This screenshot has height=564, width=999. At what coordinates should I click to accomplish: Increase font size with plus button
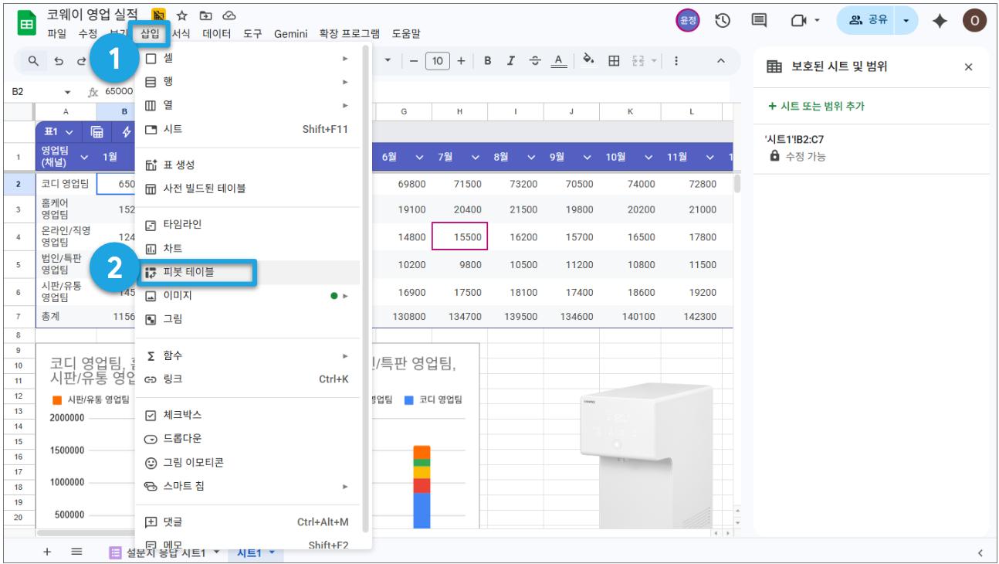click(461, 61)
